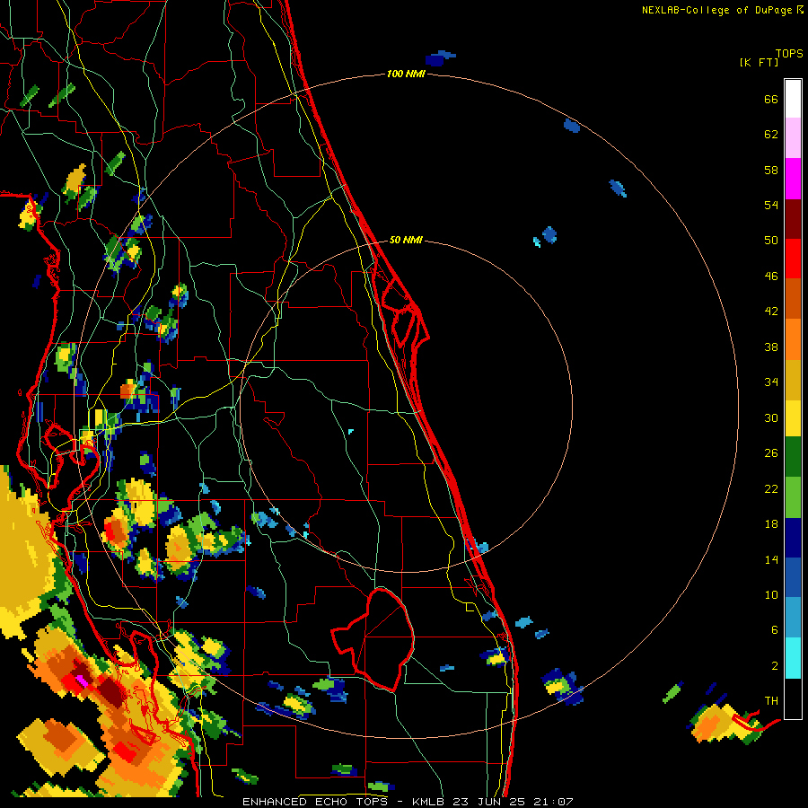Click the magenta peak echo top cell
This screenshot has height=808, width=808.
coord(82,681)
